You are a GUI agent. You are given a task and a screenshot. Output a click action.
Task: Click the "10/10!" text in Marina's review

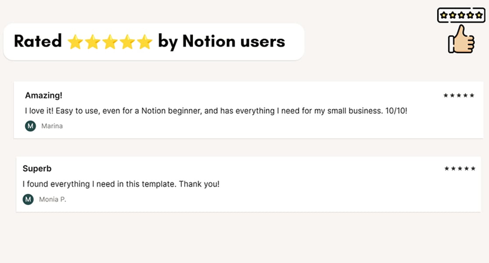(x=396, y=111)
